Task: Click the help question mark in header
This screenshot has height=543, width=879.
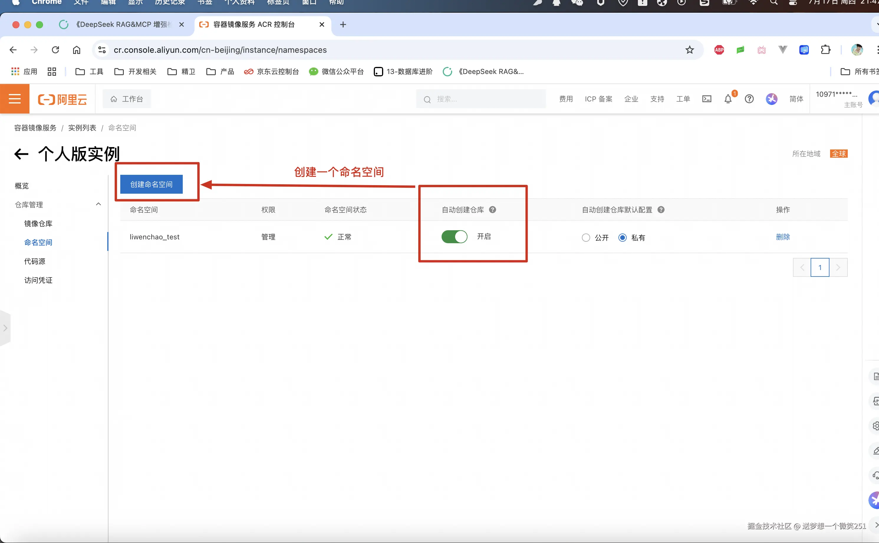Action: pyautogui.click(x=749, y=99)
